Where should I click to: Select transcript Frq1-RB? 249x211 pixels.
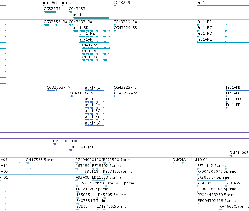pos(223,25)
